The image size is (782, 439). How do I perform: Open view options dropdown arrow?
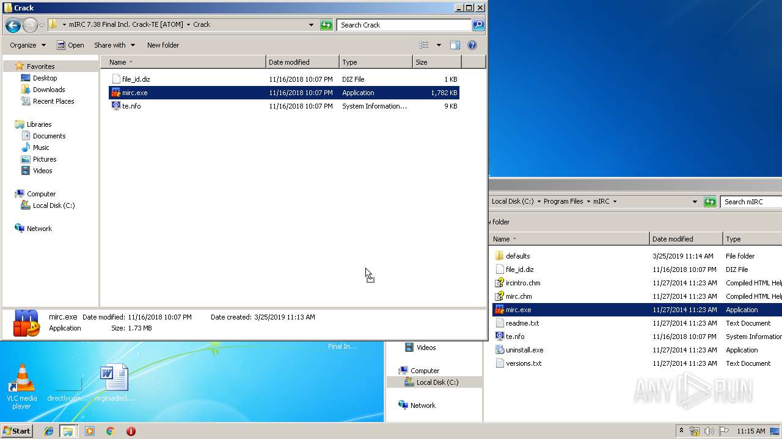point(439,45)
